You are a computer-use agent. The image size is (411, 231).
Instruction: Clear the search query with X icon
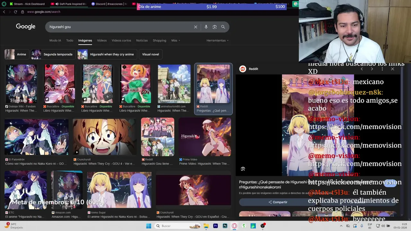(196, 27)
